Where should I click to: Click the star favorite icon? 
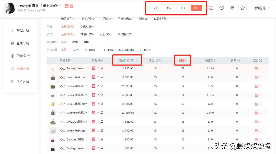(x=243, y=8)
